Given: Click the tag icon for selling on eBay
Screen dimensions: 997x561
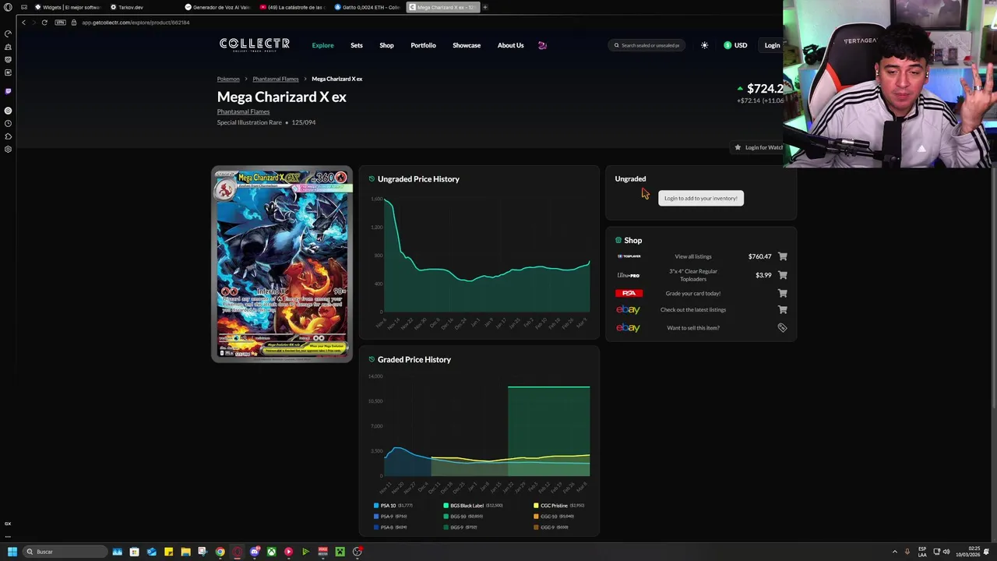Looking at the screenshot, I should tap(782, 328).
